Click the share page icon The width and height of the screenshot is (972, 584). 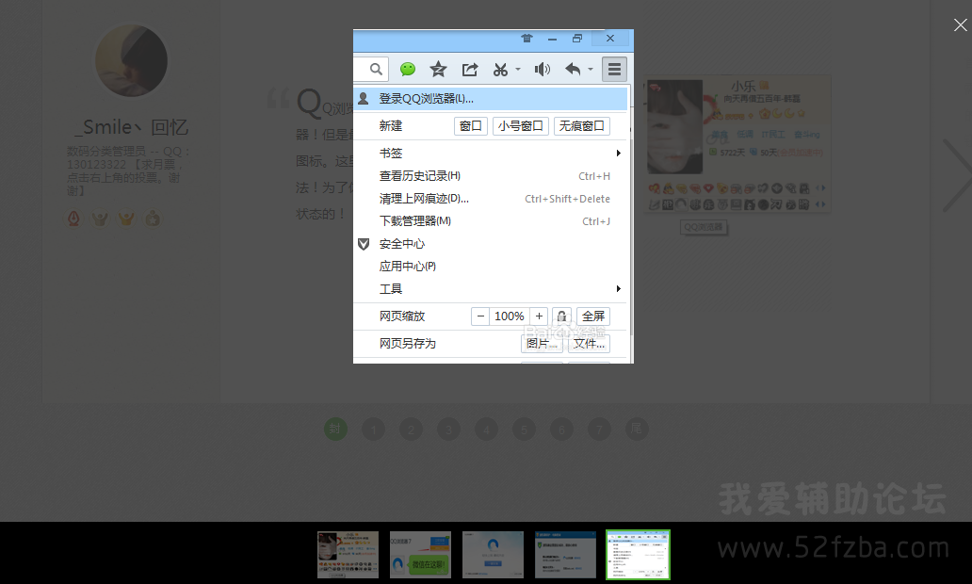coord(470,70)
